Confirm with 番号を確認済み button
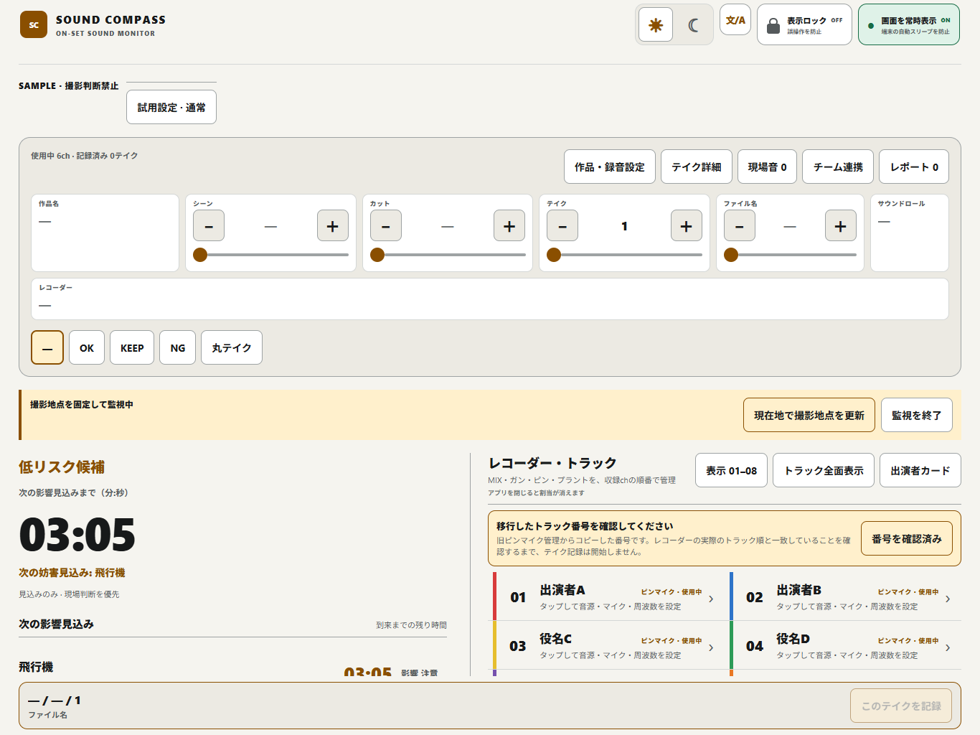This screenshot has width=980, height=735. click(x=907, y=538)
